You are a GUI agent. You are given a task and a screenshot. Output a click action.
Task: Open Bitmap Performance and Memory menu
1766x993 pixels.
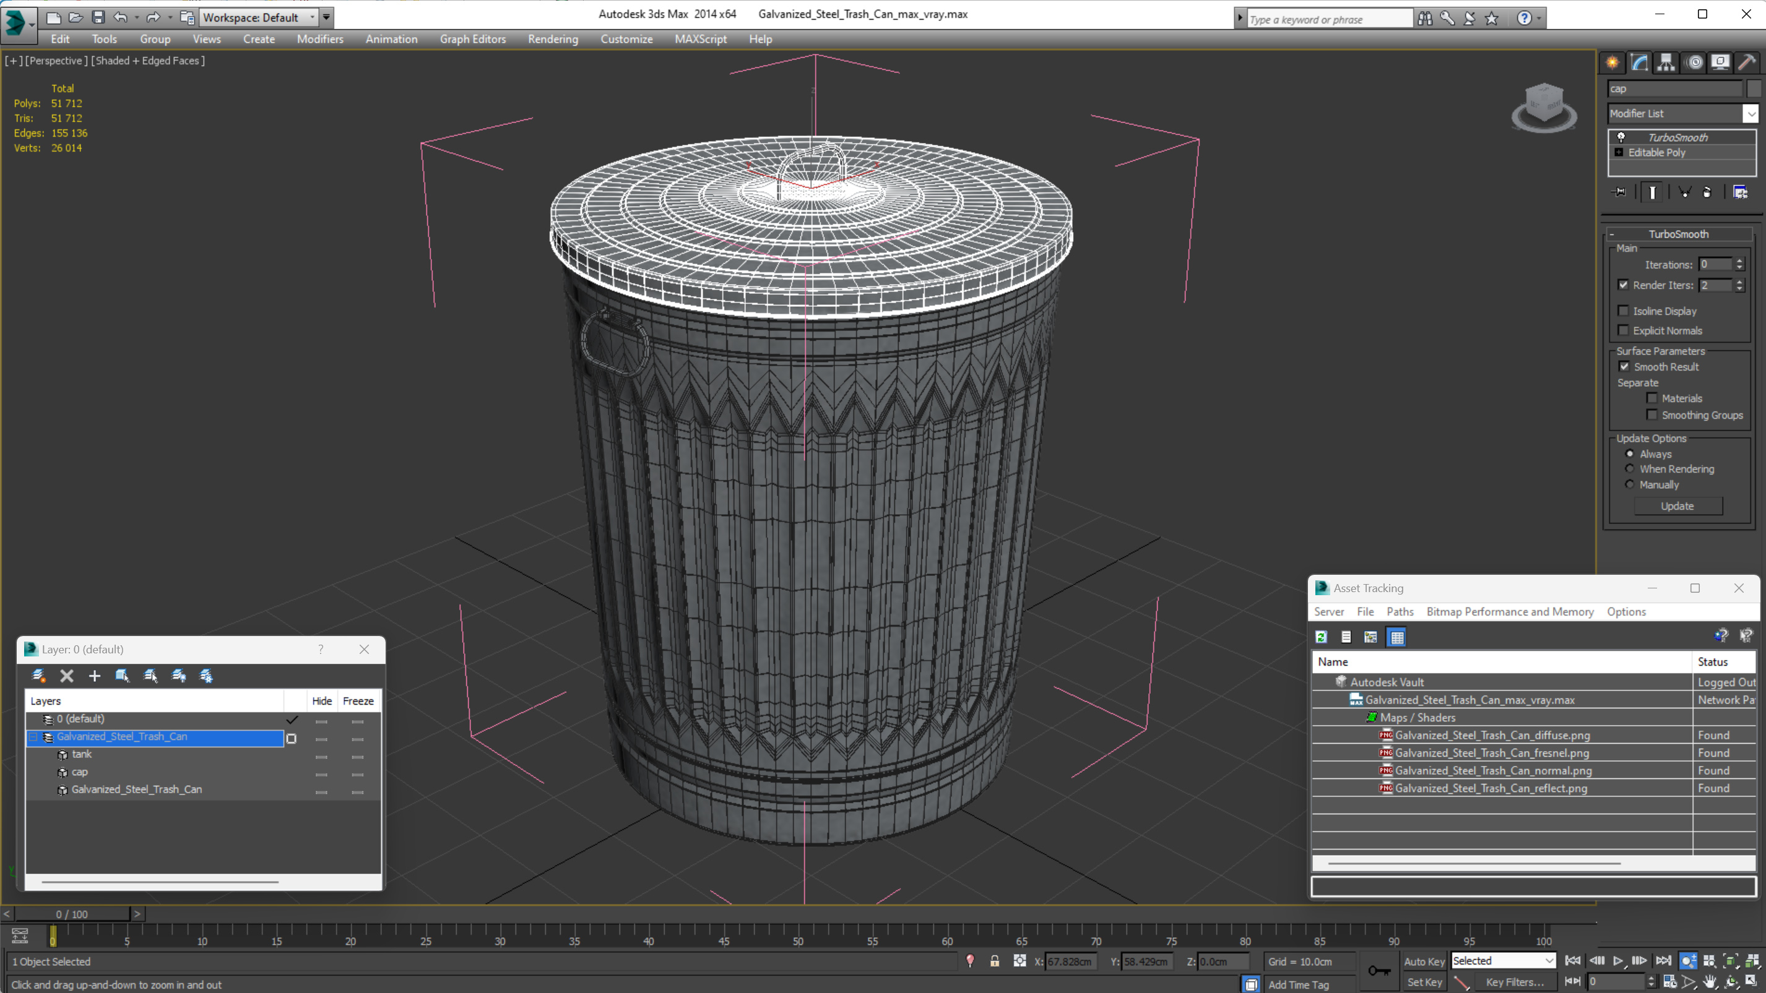click(1510, 611)
